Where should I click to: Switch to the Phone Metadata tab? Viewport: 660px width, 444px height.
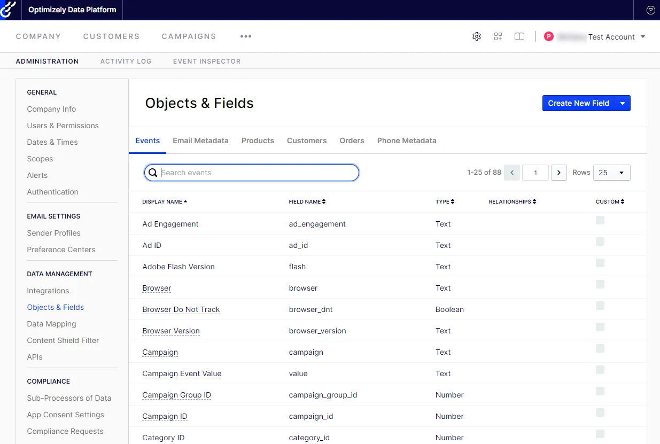[407, 141]
